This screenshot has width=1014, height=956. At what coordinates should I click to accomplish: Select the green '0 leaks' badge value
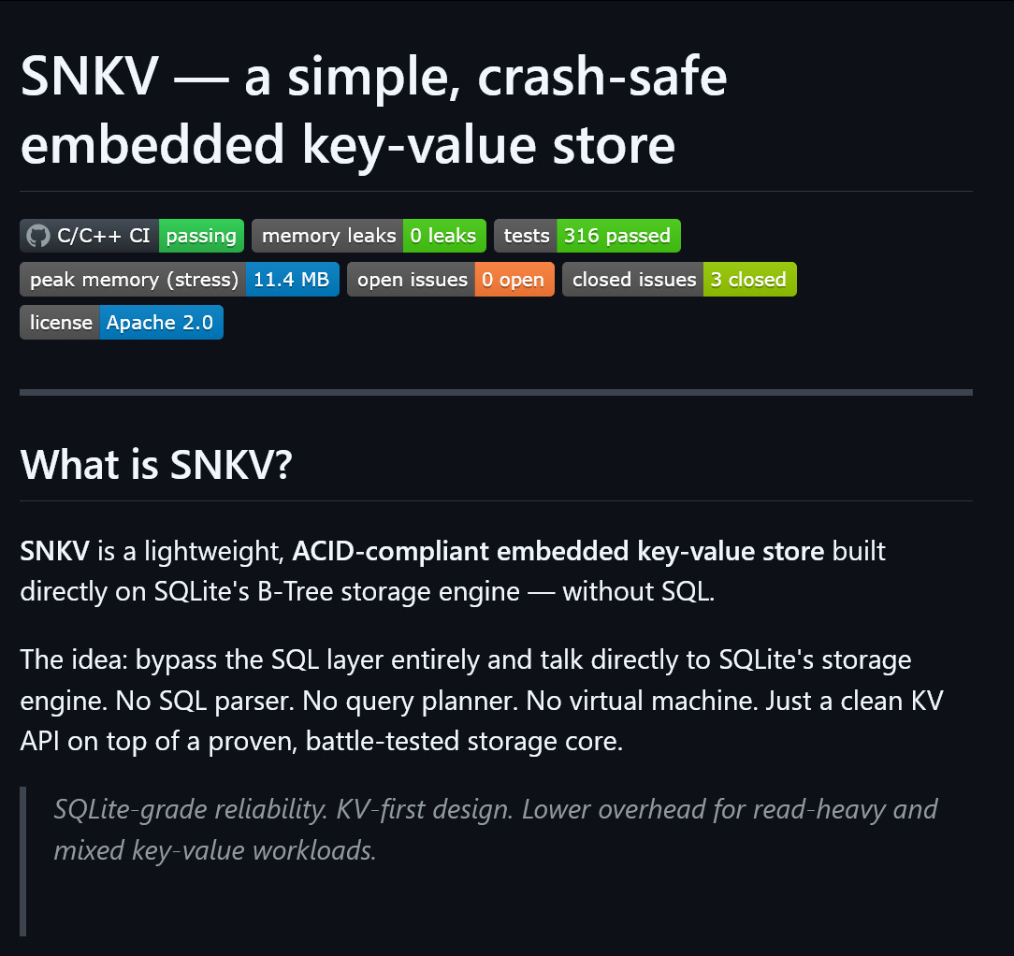point(443,236)
